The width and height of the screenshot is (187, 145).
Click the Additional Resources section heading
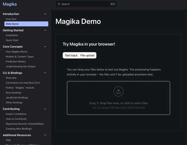[17, 135]
